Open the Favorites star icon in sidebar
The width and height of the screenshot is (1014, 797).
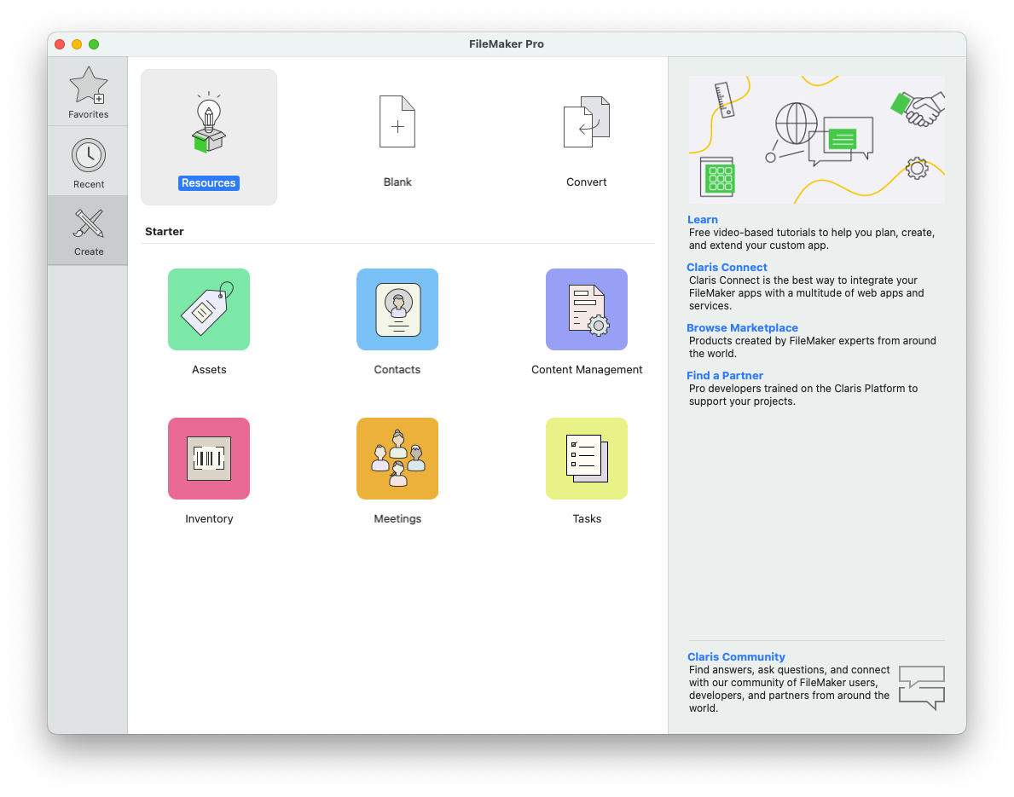pos(88,86)
